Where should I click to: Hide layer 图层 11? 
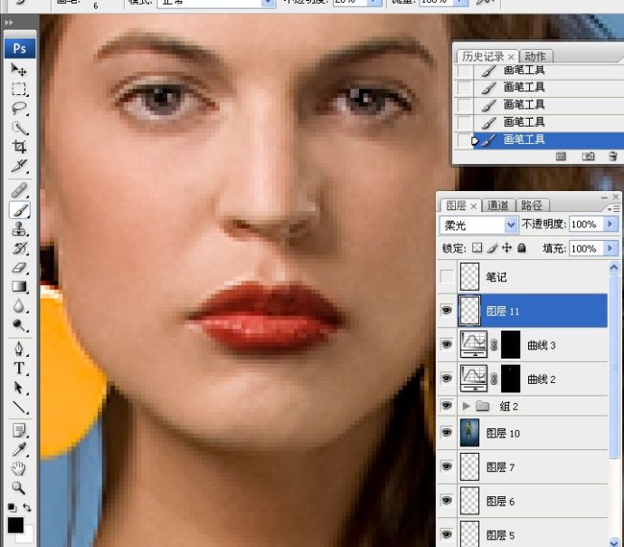click(447, 311)
